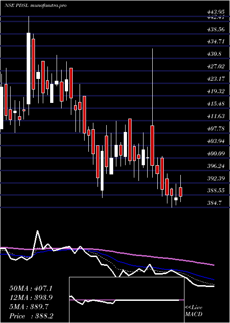Click the 392.39 price axis label
The width and height of the screenshot is (230, 323).
pos(216,179)
